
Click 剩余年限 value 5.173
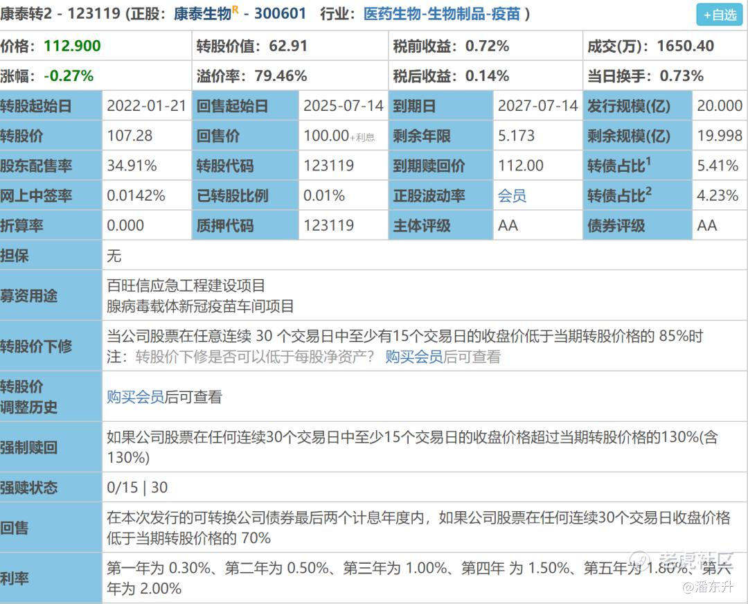517,136
